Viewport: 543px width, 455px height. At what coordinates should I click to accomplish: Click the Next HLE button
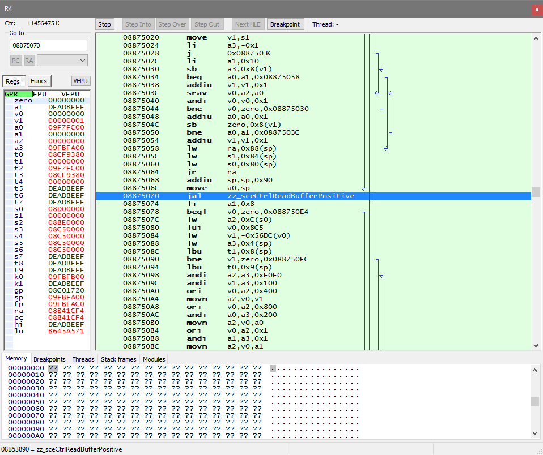(248, 24)
